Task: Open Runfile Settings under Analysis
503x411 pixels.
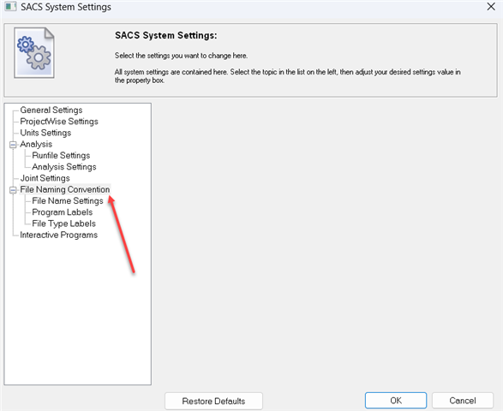Action: click(x=61, y=156)
